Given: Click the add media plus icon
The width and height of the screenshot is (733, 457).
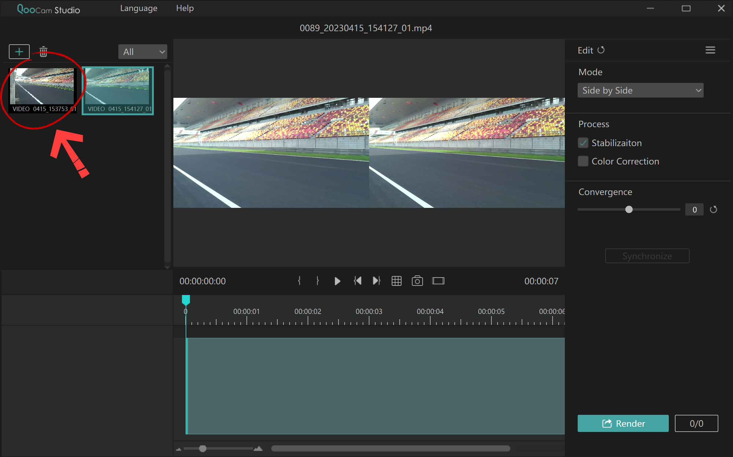Looking at the screenshot, I should click(x=19, y=51).
